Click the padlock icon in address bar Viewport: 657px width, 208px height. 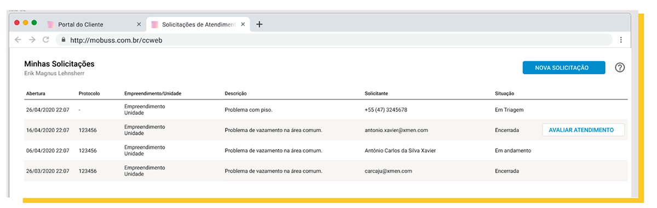coord(63,40)
